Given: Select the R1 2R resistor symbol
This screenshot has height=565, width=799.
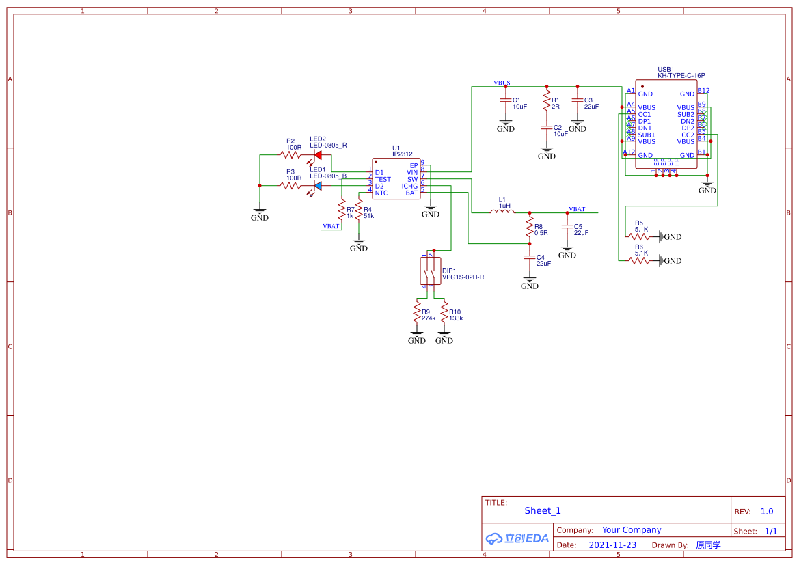Looking at the screenshot, I should pyautogui.click(x=546, y=102).
